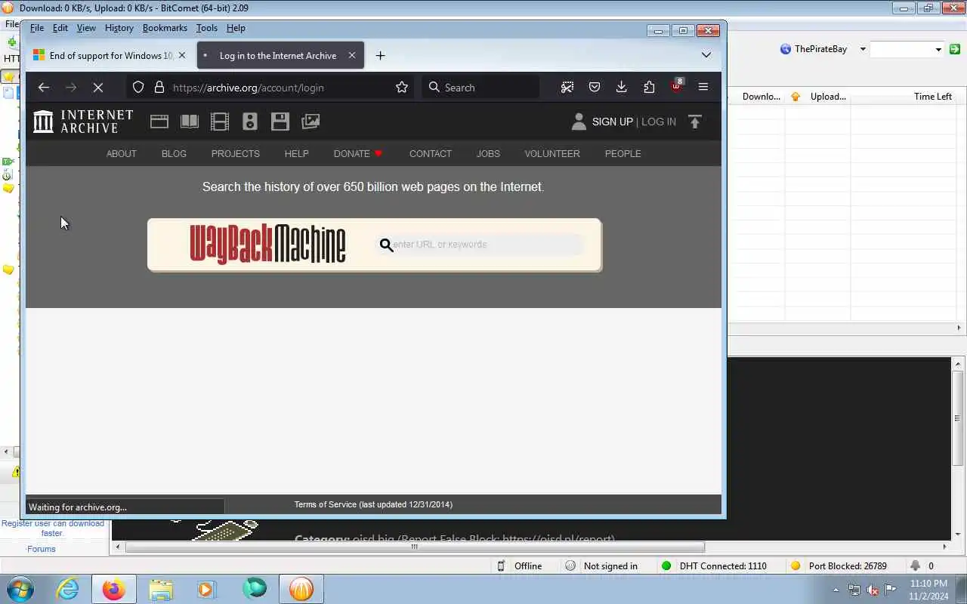Open the Internet Archive images icon
This screenshot has width=967, height=604.
click(x=310, y=122)
